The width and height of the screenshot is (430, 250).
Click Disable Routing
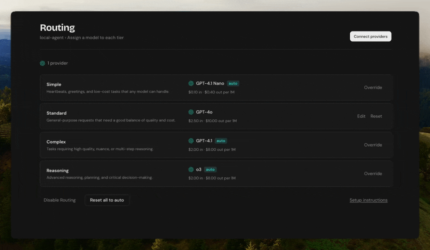tap(59, 200)
